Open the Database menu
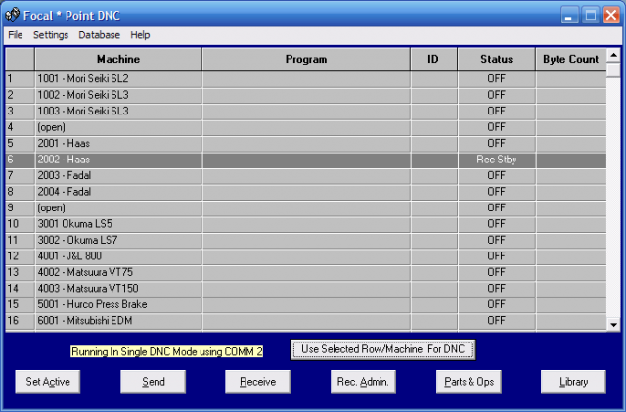Viewport: 626px width, 412px height. tap(99, 35)
